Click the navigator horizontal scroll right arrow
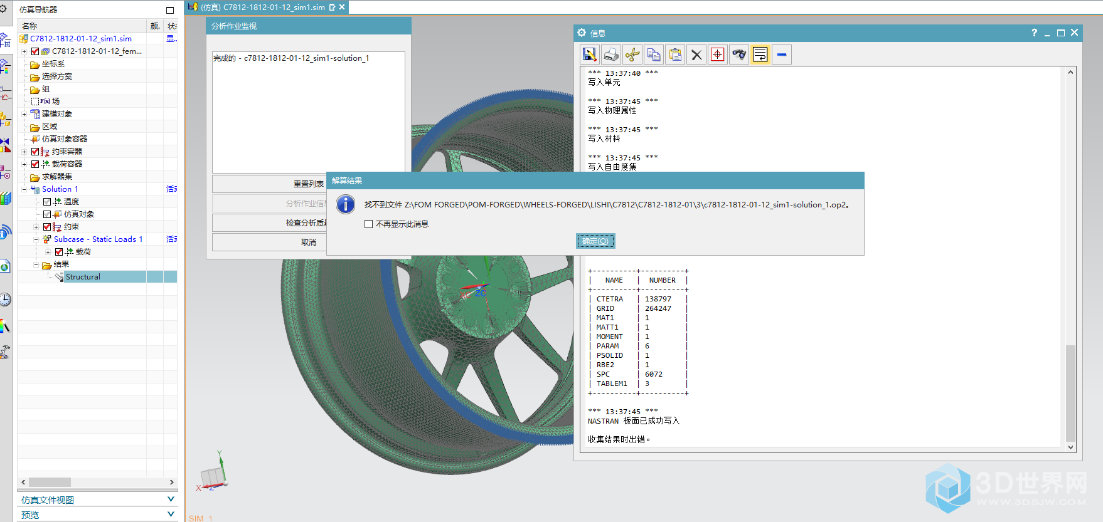 point(172,482)
